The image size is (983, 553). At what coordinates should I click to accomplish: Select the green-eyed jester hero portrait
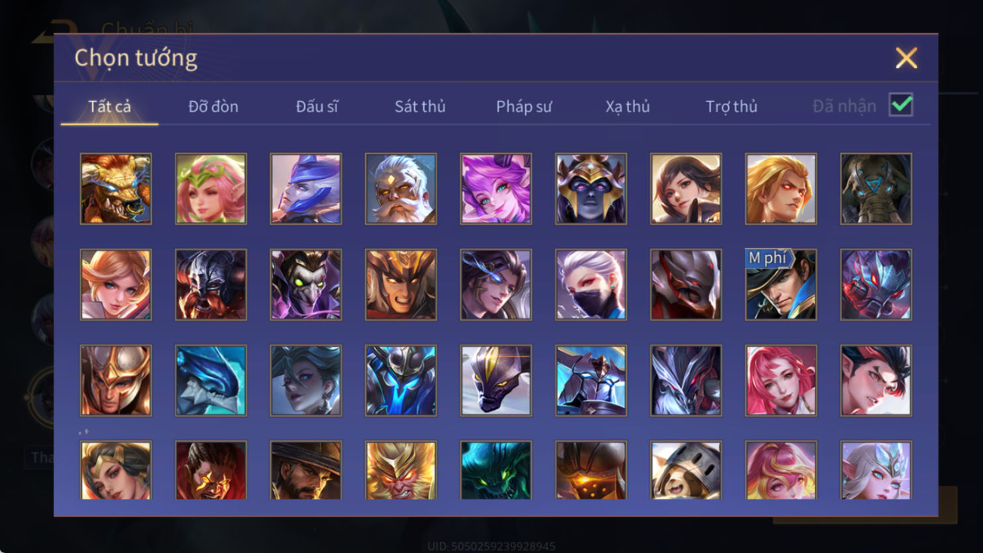pos(306,285)
